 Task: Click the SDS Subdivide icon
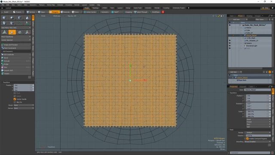point(3,55)
